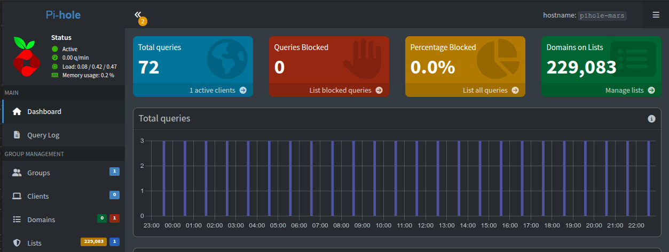Go to Groups management
This screenshot has width=669, height=252.
pyautogui.click(x=38, y=173)
